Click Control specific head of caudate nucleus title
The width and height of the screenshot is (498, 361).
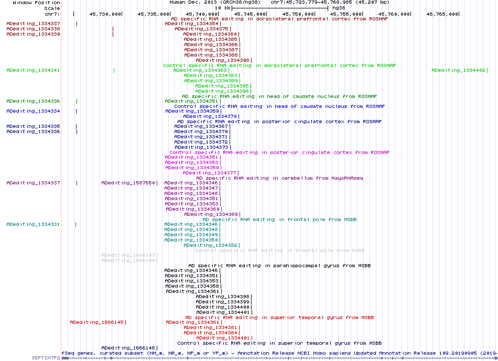click(x=279, y=107)
